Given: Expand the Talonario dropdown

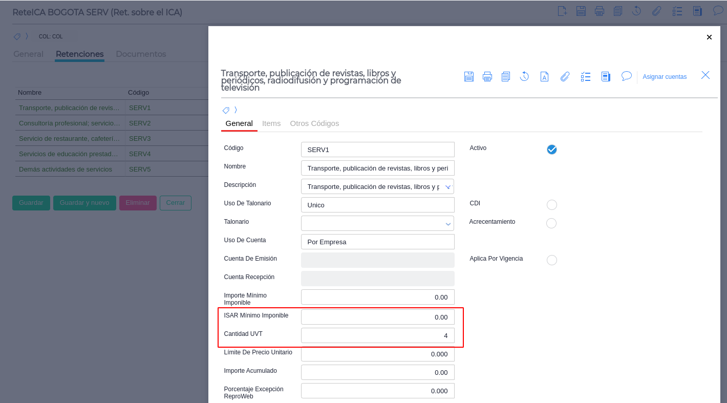Looking at the screenshot, I should tap(448, 224).
